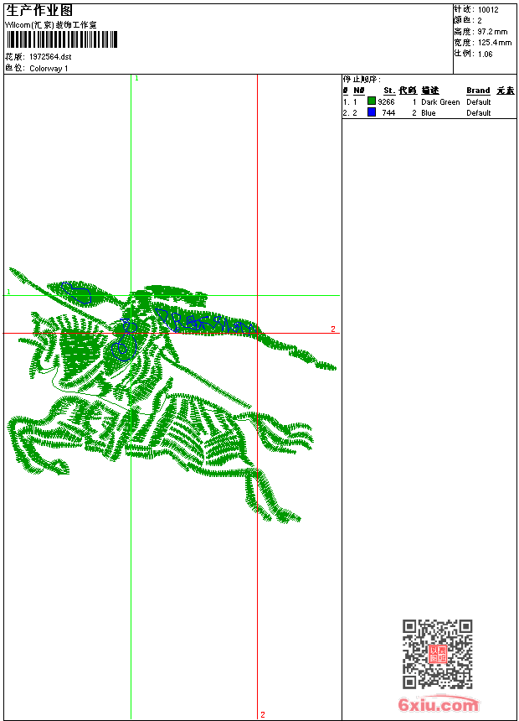Select file name 1972564.dst
Viewport: 519px width, 721px height.
coord(50,57)
